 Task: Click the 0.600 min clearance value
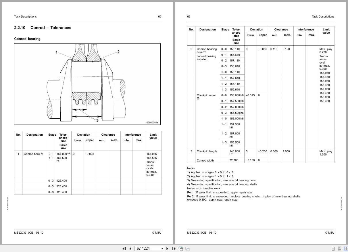274,151
